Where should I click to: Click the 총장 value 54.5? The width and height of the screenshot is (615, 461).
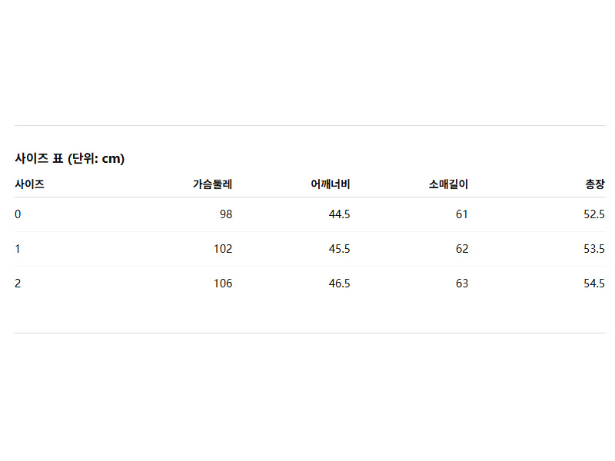click(594, 284)
